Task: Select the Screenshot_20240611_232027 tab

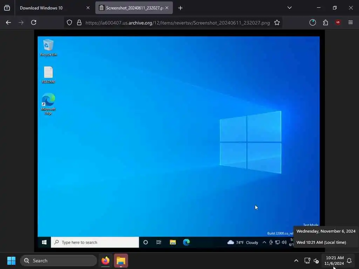Action: tap(134, 8)
